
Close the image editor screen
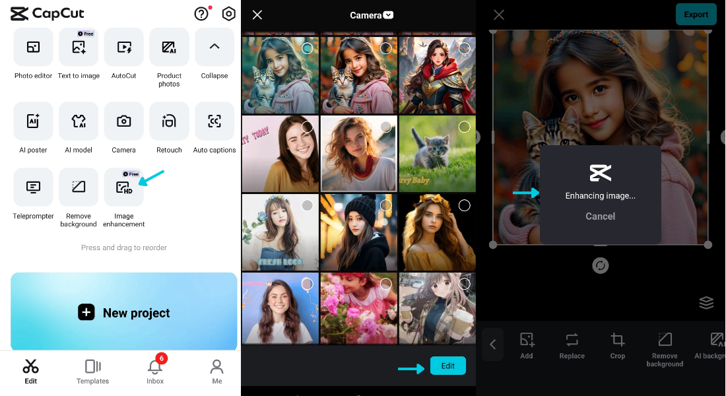click(x=499, y=15)
